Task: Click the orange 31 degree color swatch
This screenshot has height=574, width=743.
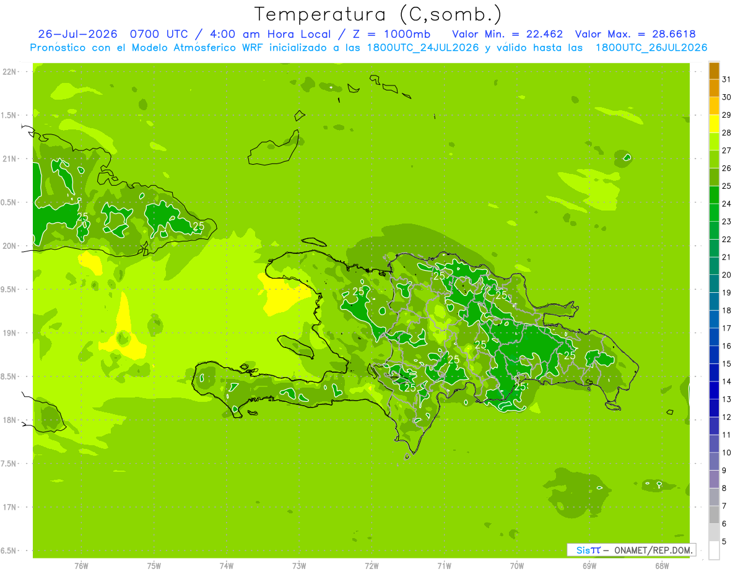Action: [714, 71]
